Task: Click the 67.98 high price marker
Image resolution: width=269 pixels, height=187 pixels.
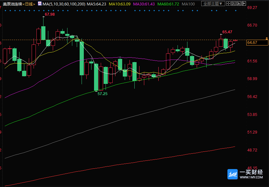Action: (50, 14)
